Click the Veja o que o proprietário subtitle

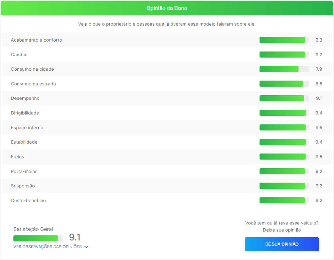pyautogui.click(x=167, y=24)
